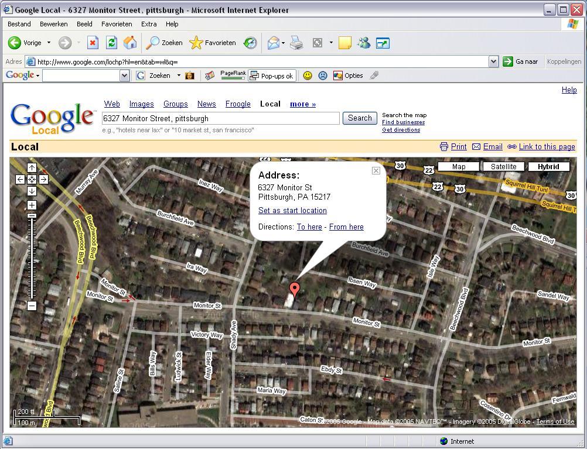Click the more » link
The width and height of the screenshot is (587, 449).
point(303,104)
